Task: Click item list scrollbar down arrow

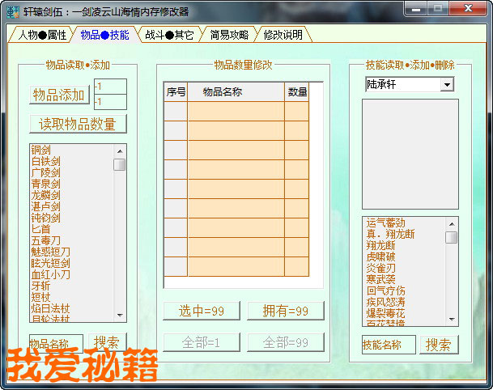Action: click(x=120, y=316)
